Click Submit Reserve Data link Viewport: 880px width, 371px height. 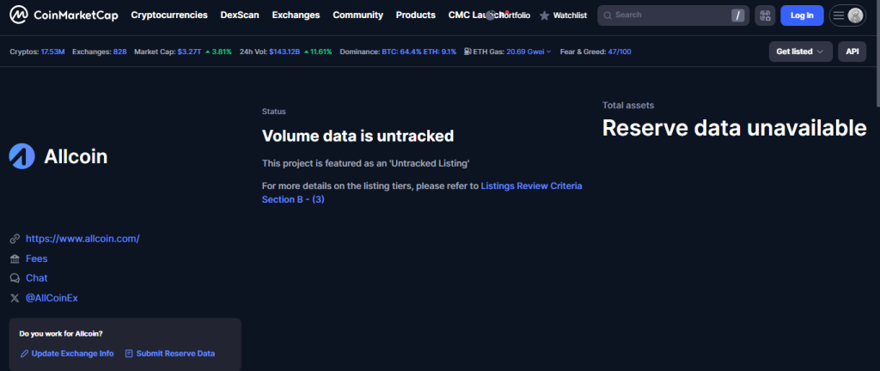175,353
